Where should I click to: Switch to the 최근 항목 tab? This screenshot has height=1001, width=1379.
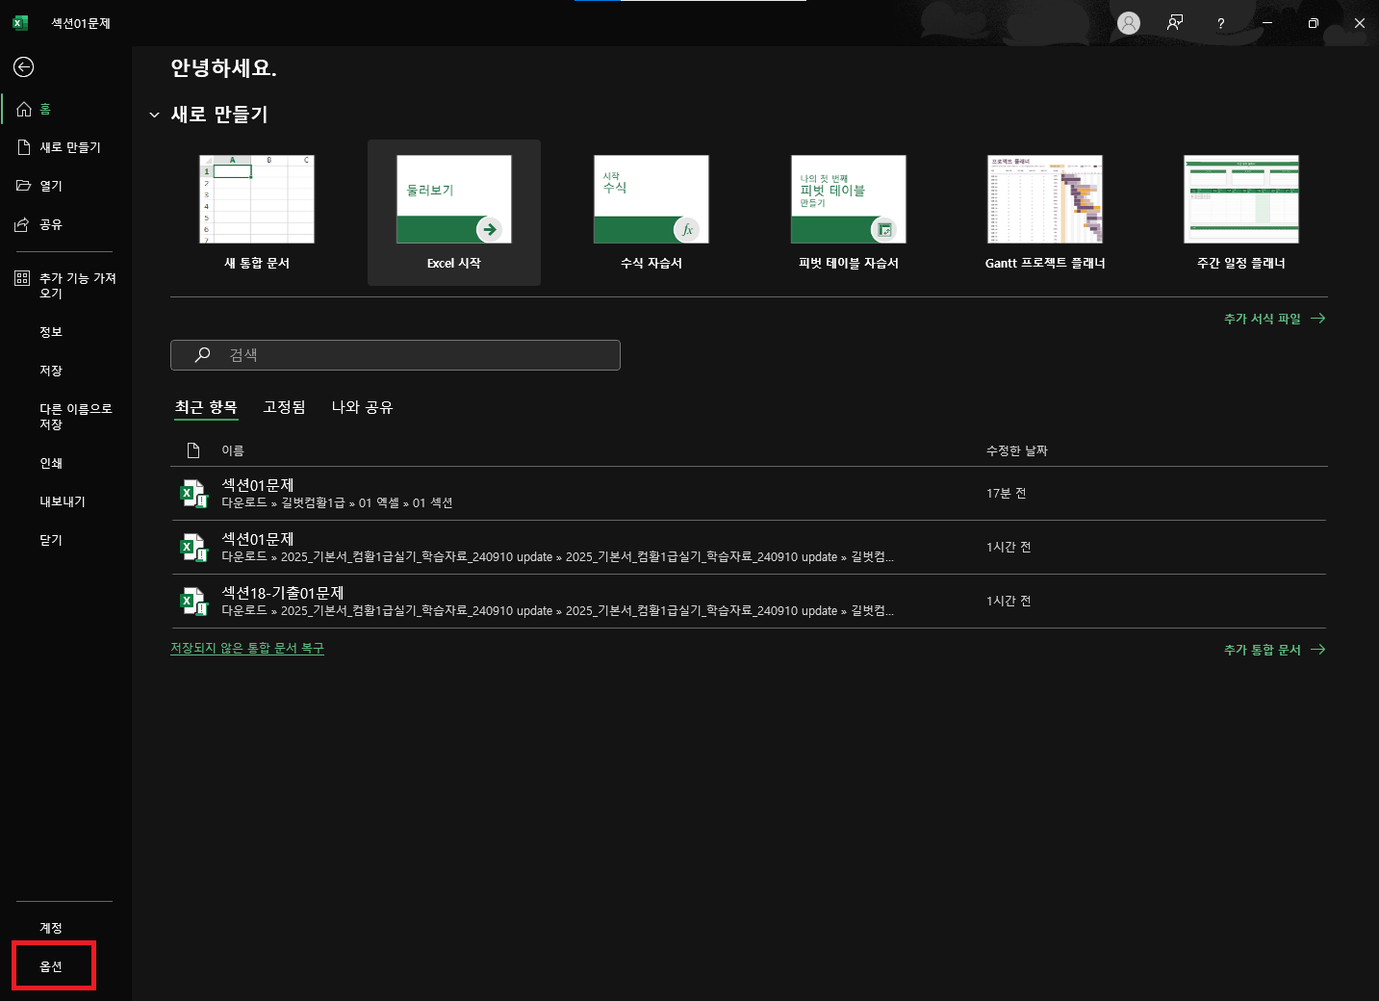click(206, 407)
